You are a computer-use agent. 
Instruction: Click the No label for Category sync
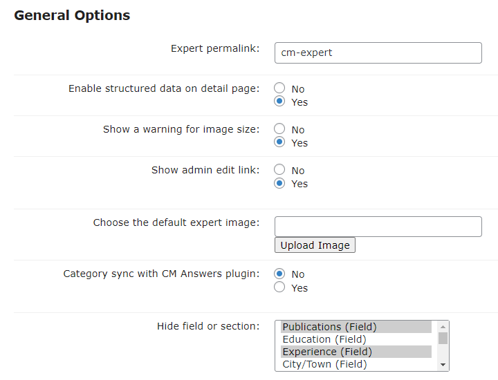[x=298, y=274]
